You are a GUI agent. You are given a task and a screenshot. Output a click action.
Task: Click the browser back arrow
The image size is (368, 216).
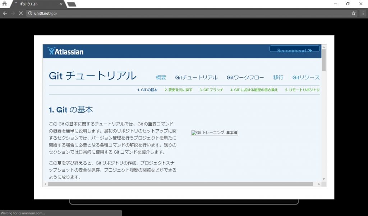click(5, 13)
